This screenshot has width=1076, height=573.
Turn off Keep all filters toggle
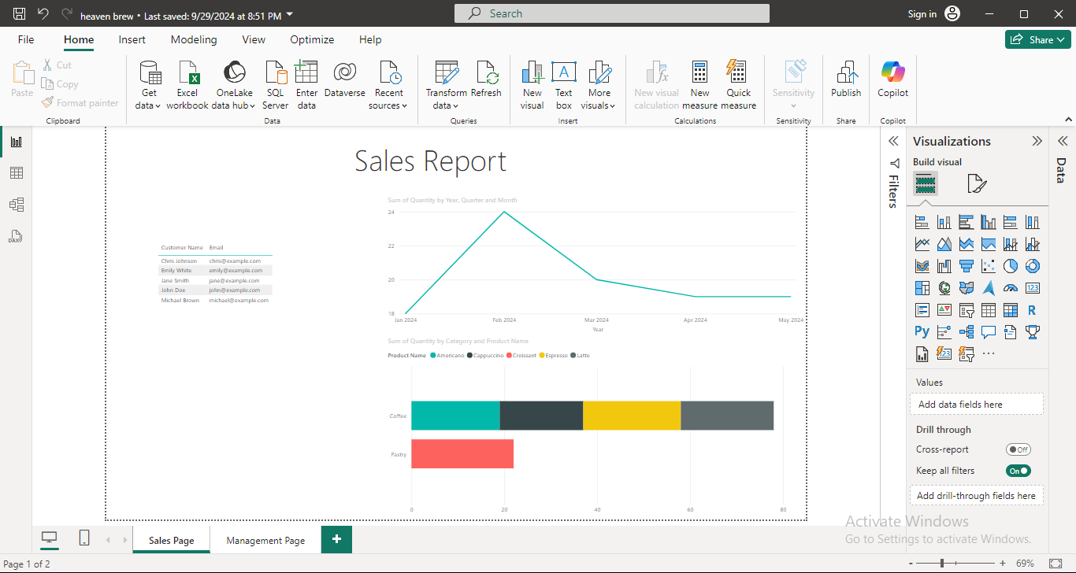point(1018,471)
